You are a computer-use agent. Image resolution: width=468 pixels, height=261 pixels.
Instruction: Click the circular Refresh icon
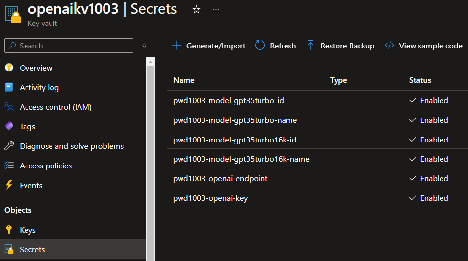(x=260, y=45)
